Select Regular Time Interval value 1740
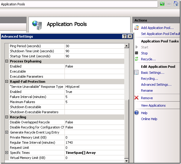 click(x=69, y=142)
